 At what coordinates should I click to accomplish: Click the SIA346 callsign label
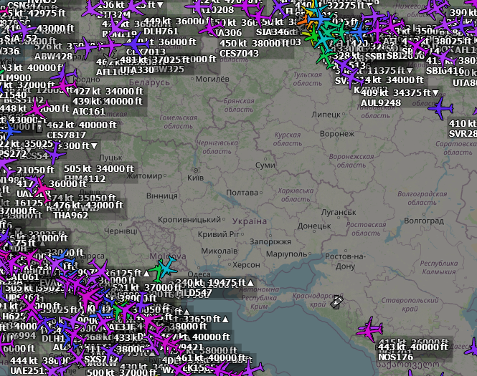273,32
